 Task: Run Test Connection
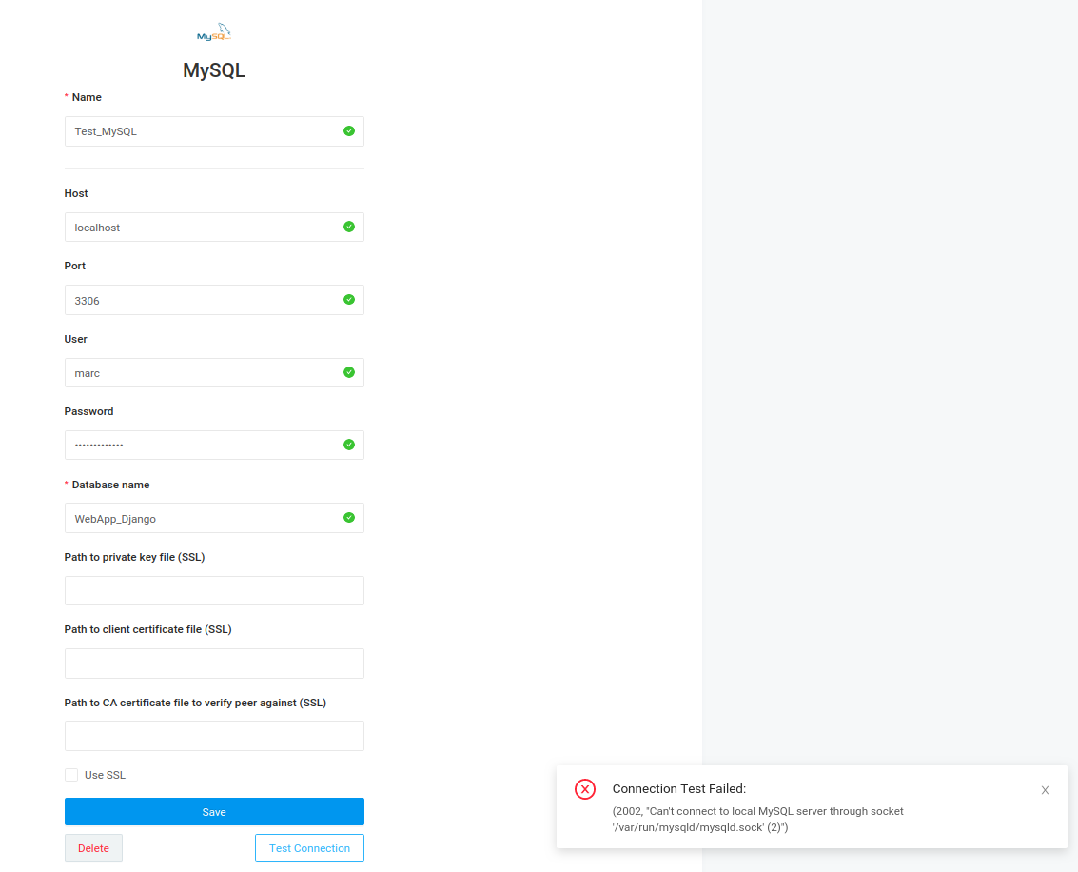point(309,848)
